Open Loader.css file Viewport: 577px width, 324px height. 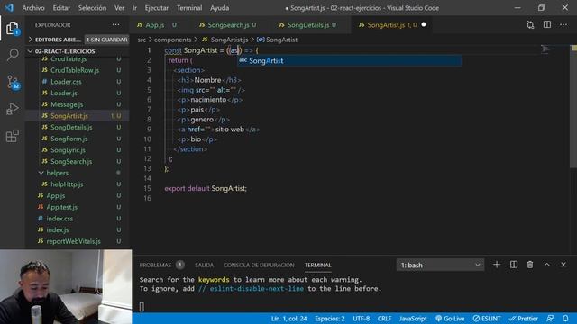tap(66, 82)
